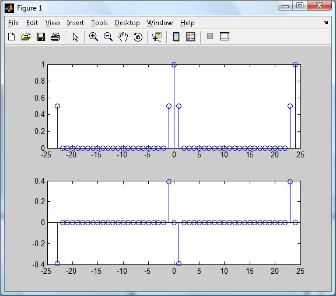This screenshot has width=336, height=296.
Task: Maximize the Figure 1 window
Action: (x=300, y=6)
